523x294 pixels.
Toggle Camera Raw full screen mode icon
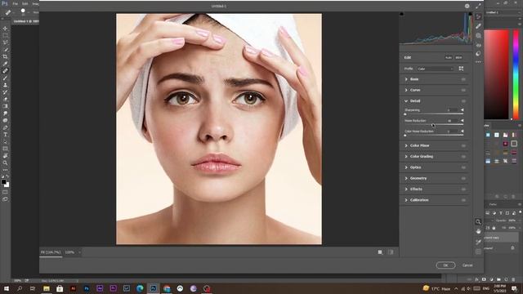coord(478,6)
